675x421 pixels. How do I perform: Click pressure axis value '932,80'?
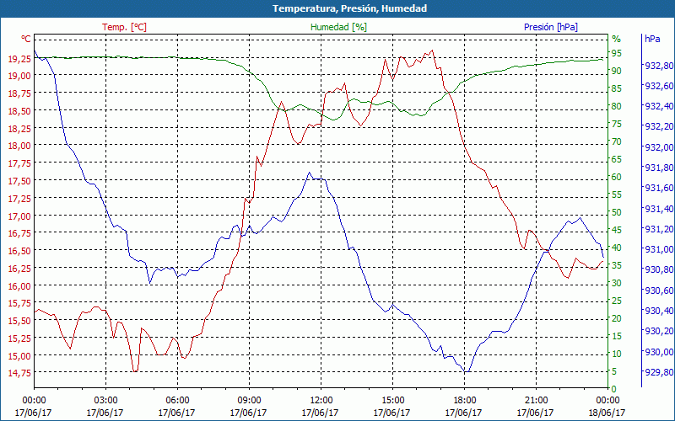pos(659,66)
